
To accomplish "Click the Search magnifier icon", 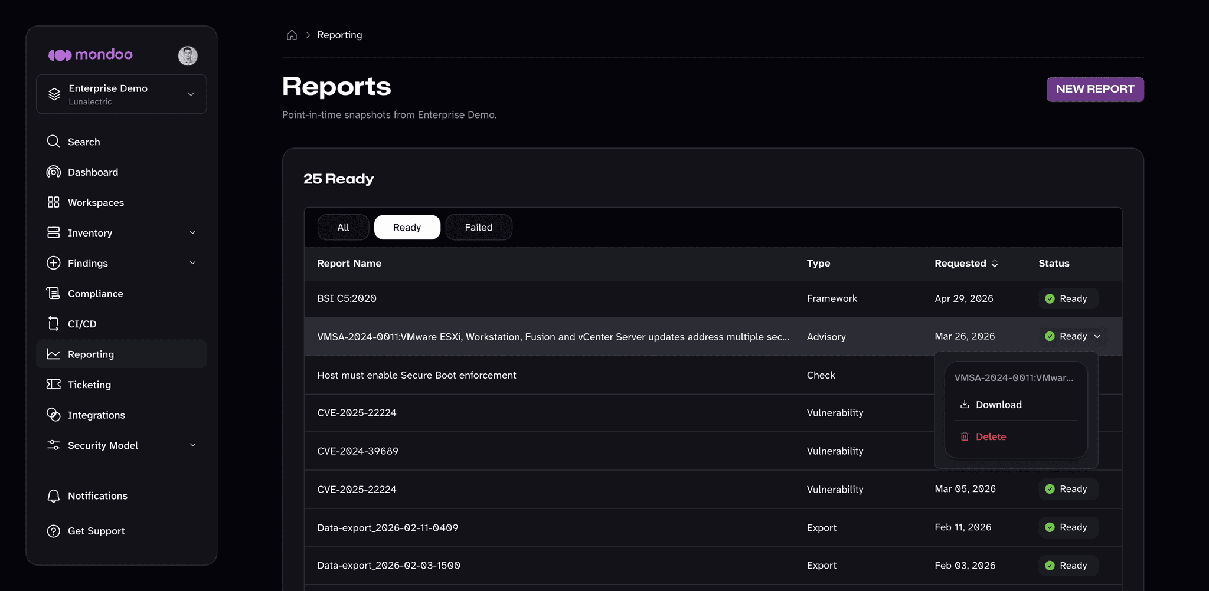I will coord(53,142).
